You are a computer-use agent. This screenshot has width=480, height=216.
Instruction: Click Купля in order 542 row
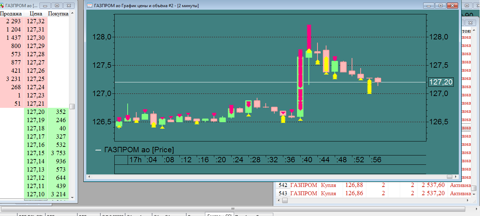(328, 185)
